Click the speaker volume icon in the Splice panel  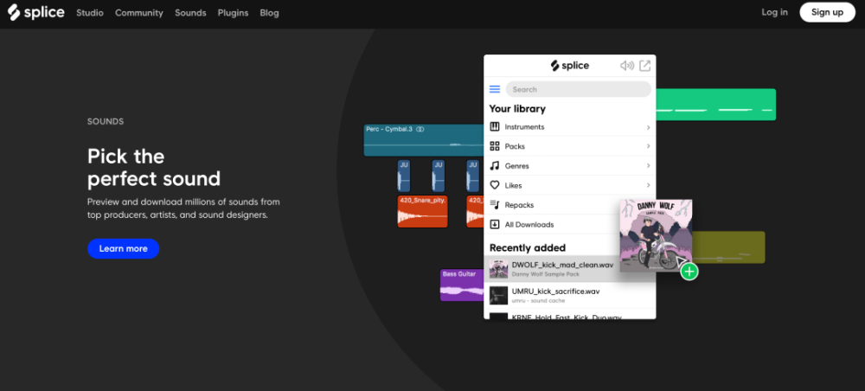pos(626,66)
